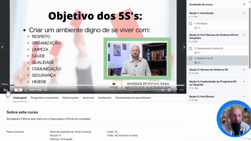
Task: Rewind the video a few seconds
Action: click(11, 90)
